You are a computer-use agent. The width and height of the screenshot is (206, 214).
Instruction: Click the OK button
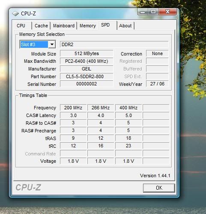point(159,188)
